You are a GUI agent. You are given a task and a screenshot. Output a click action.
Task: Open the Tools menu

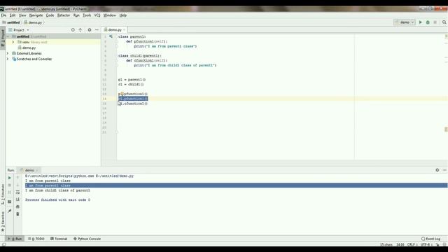pos(87,15)
